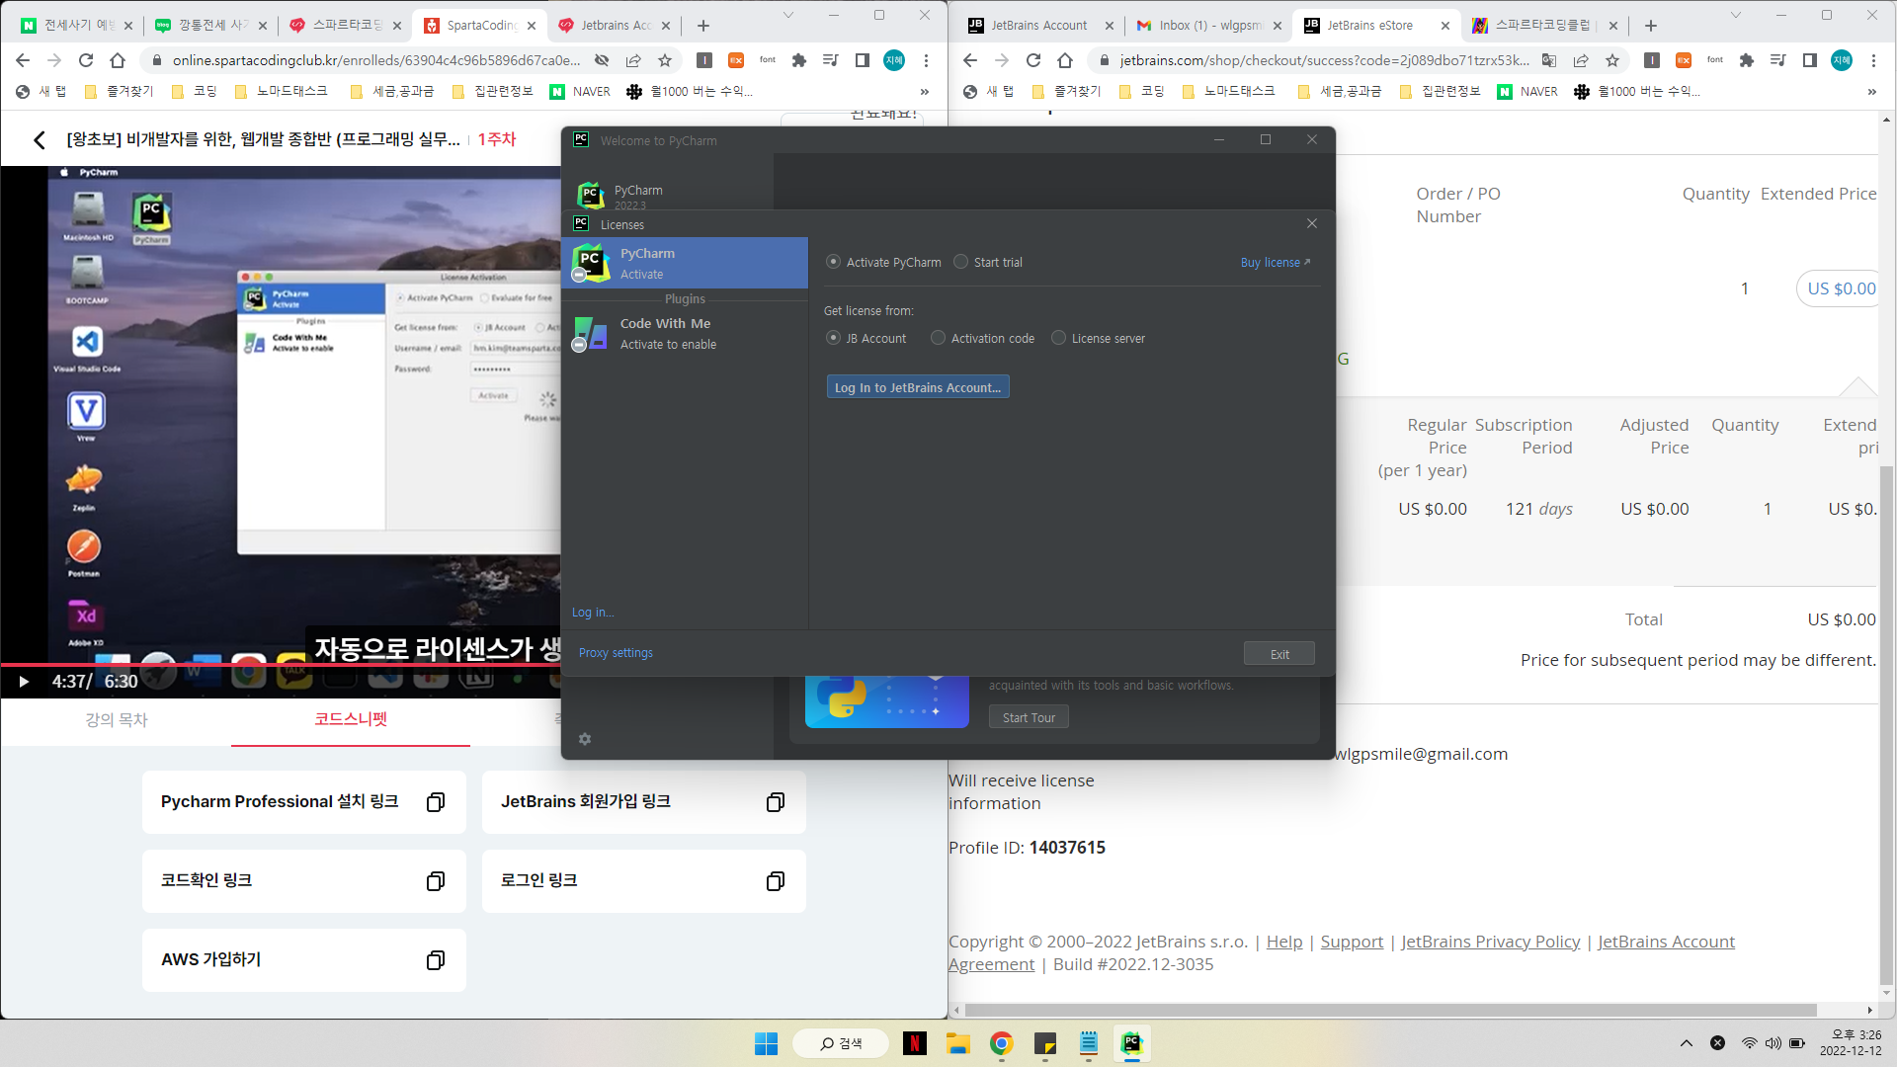
Task: Open the Help footer link
Action: tap(1284, 942)
